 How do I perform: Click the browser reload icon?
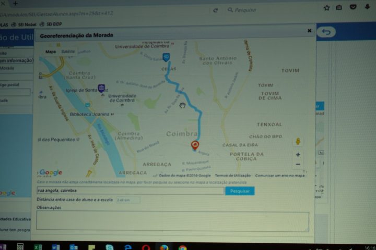coord(215,10)
